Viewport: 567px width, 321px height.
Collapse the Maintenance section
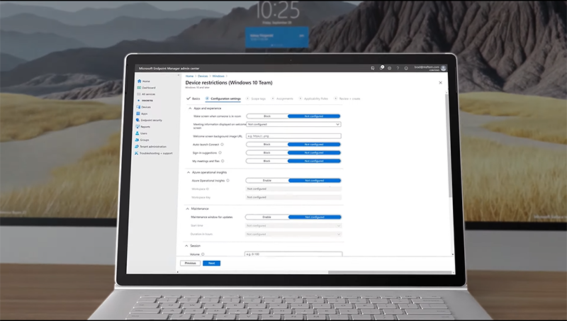pos(187,208)
